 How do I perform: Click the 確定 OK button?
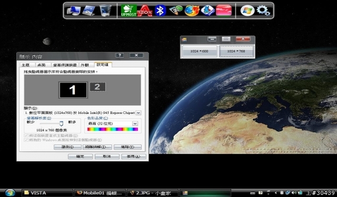(81, 157)
